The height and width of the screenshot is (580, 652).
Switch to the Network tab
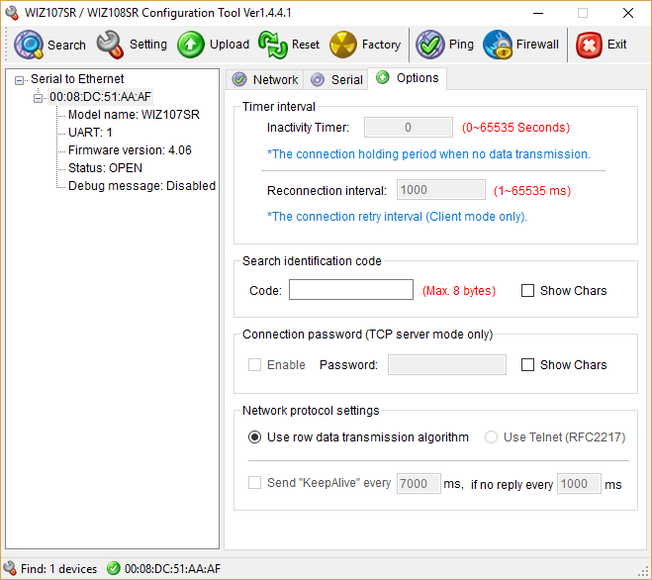point(265,79)
